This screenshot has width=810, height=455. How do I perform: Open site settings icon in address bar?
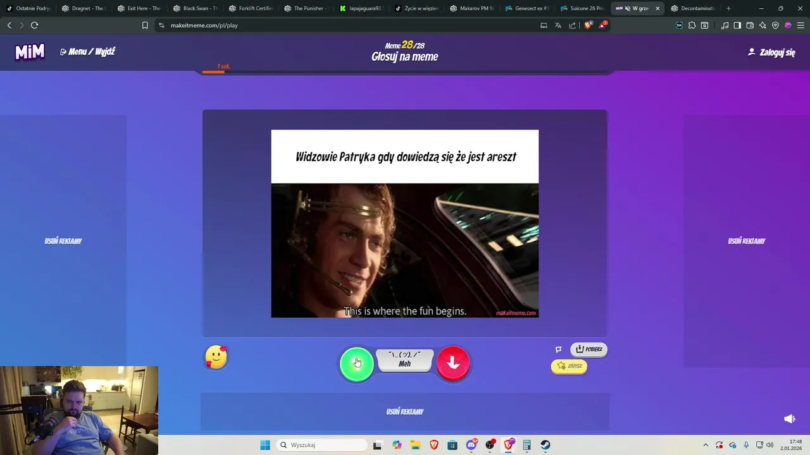161,25
